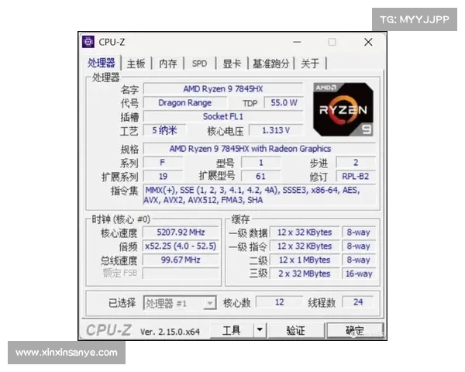The height and width of the screenshot is (372, 465).
Task: Click the specification field with Radeon Graphics
Action: pyautogui.click(x=260, y=149)
